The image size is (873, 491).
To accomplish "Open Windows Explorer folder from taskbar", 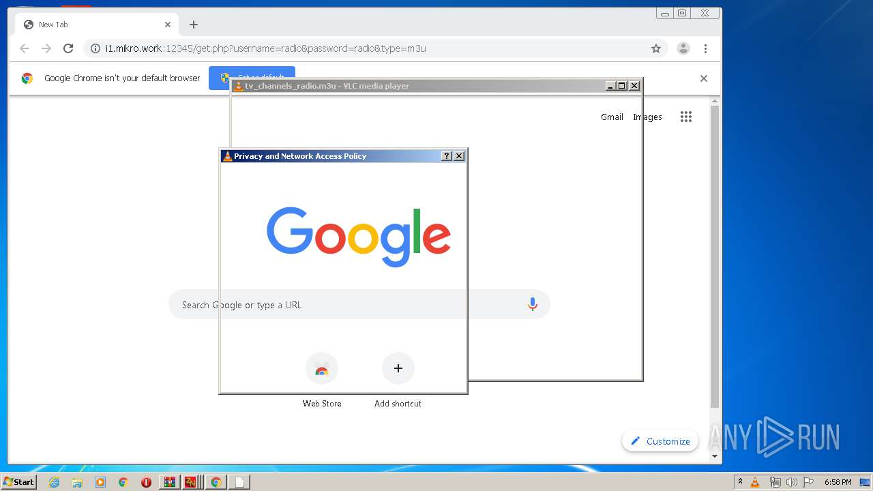I will click(77, 482).
